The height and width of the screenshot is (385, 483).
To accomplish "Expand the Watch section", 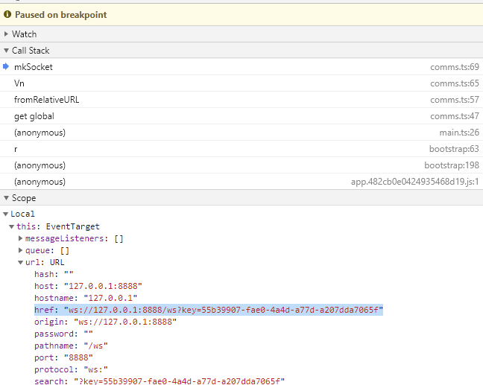I will [6, 34].
